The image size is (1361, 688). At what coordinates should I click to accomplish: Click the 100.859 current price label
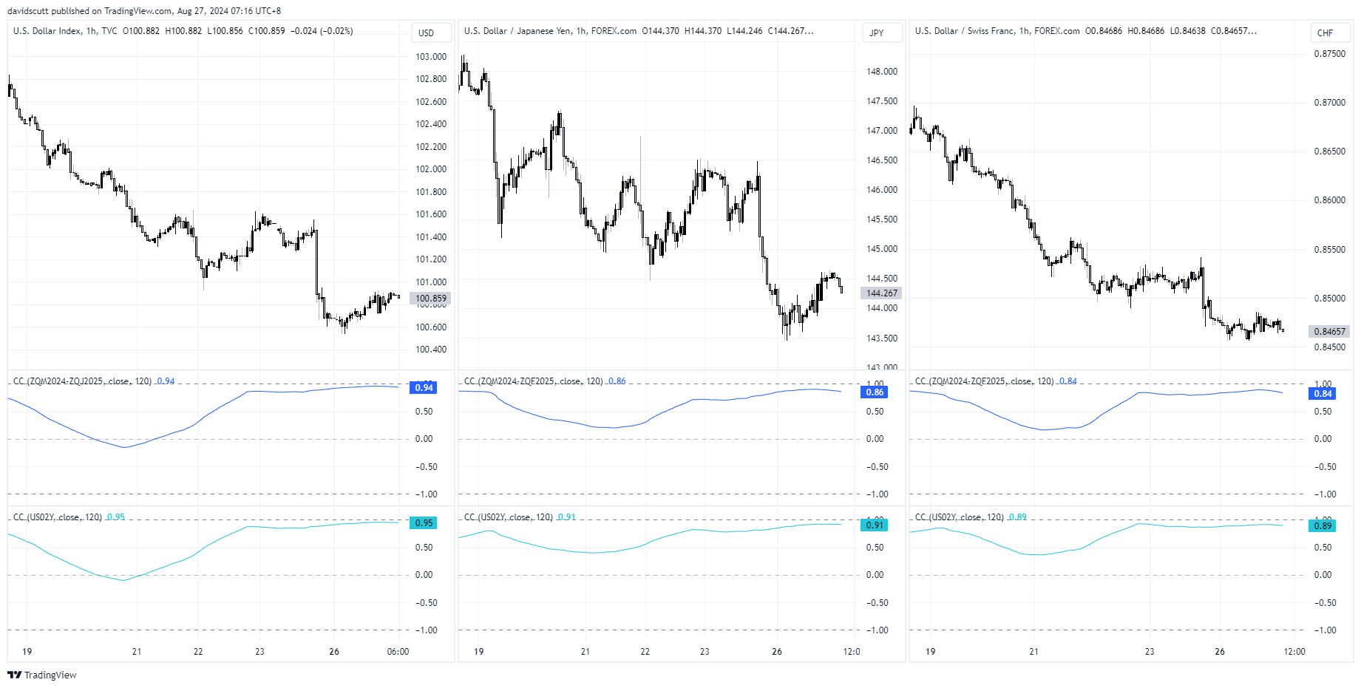[x=430, y=299]
